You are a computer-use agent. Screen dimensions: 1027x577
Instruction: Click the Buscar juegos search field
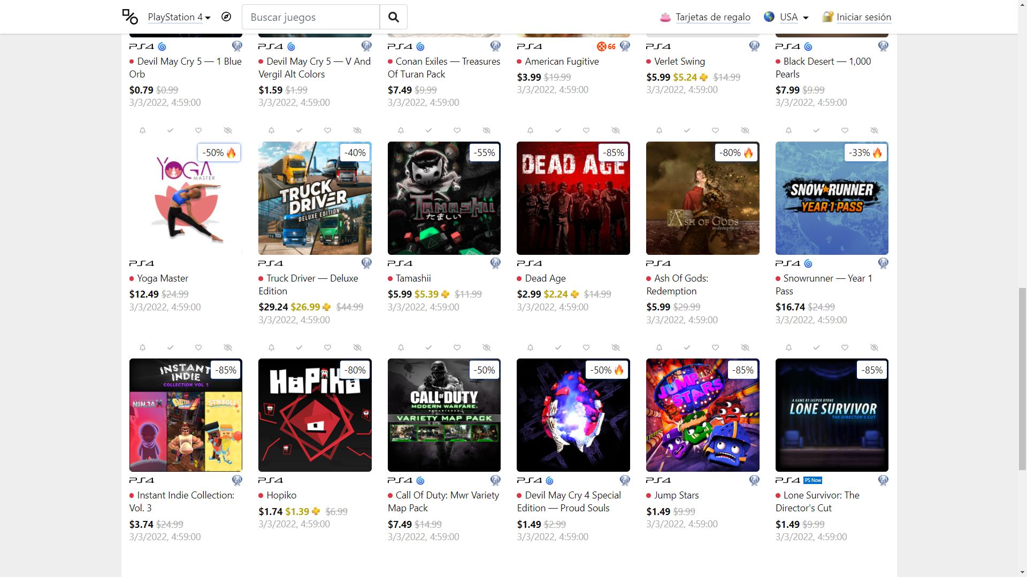point(311,17)
